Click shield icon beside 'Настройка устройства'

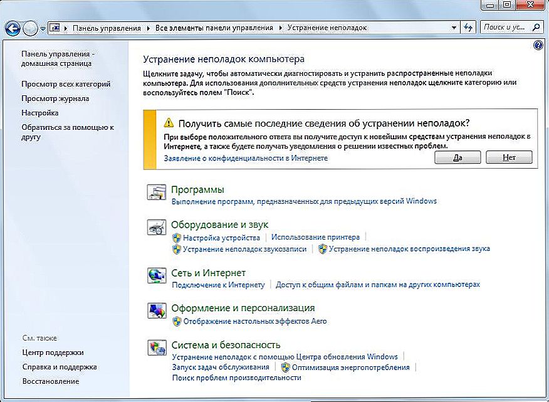tap(177, 238)
